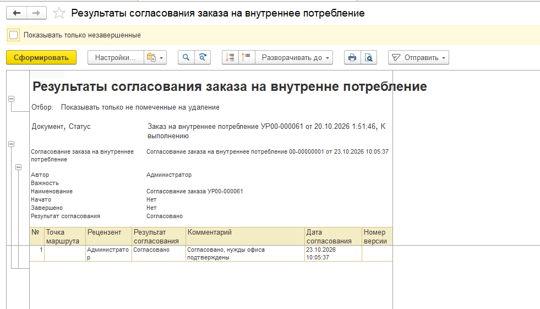
Task: Collapse the Согласование заказа nested group minus box
Action: [19, 167]
